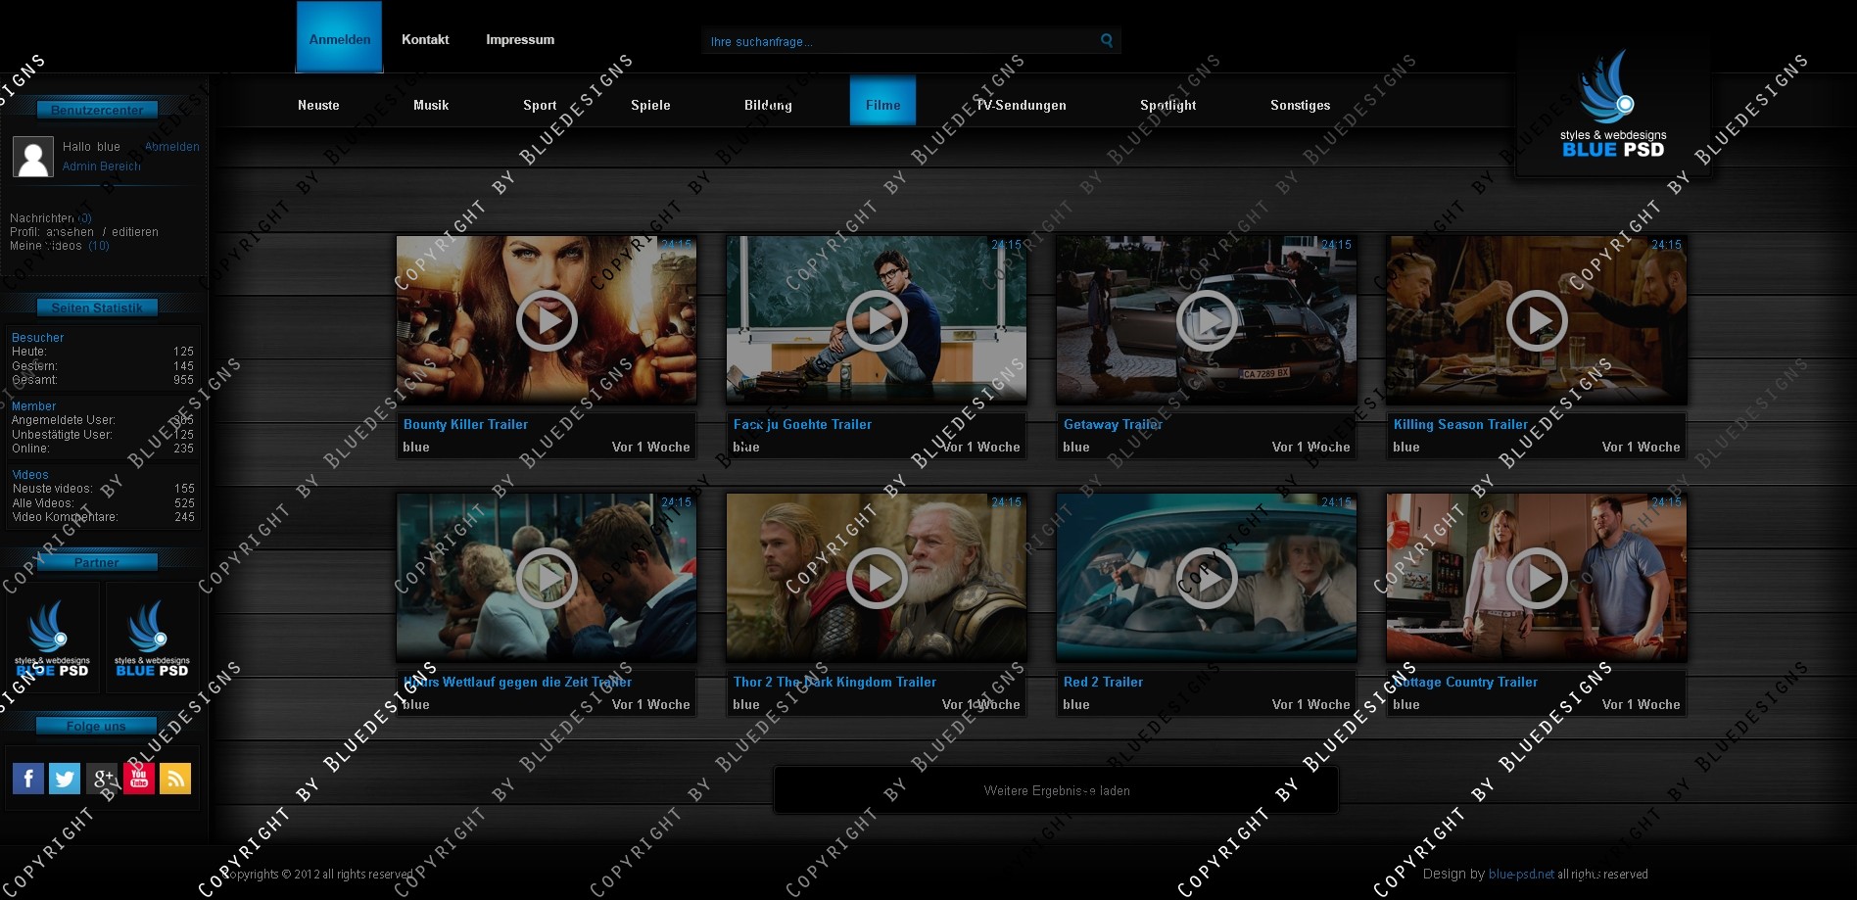Play the Cottage Country Trailer video

click(x=1537, y=578)
